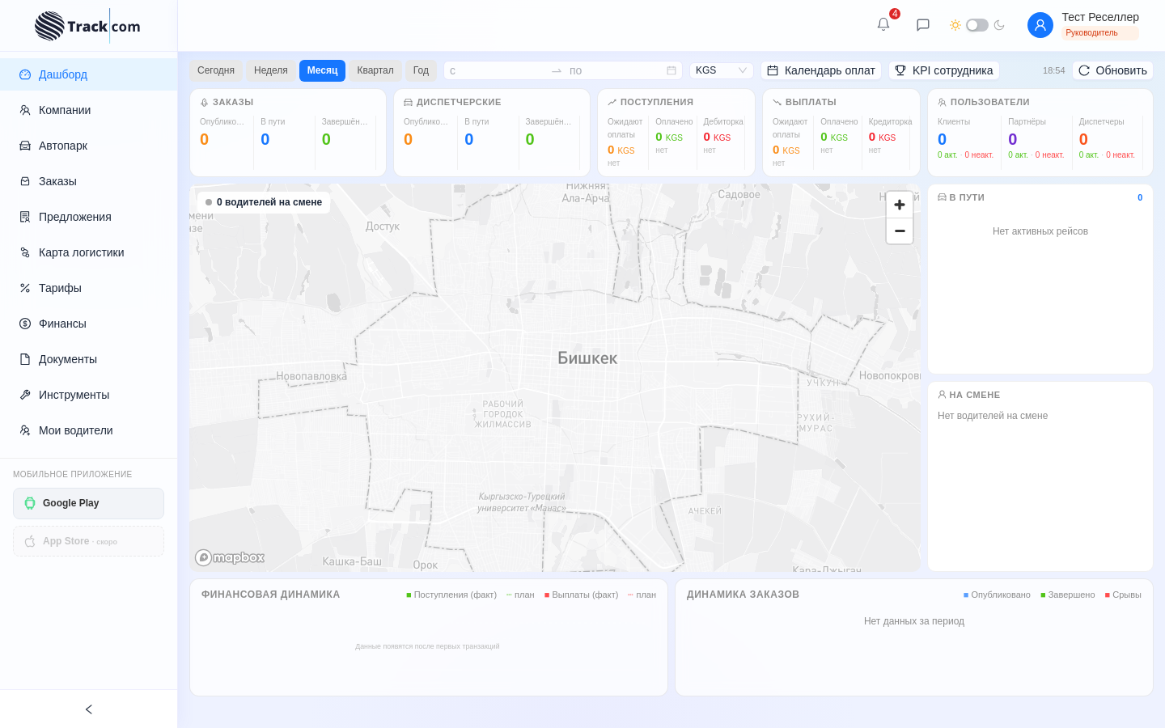Click the Диспетчеры count value
1165x728 pixels.
[x=1083, y=139]
